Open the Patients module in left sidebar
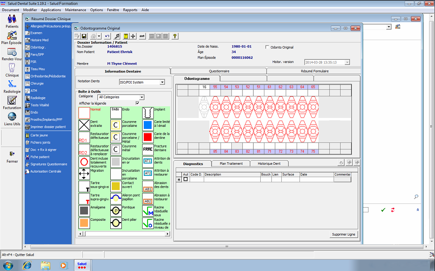Screen dimensions: 435x271 coord(12,21)
